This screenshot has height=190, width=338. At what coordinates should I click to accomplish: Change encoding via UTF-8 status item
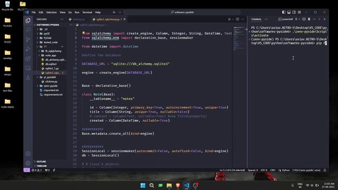pos(264,170)
